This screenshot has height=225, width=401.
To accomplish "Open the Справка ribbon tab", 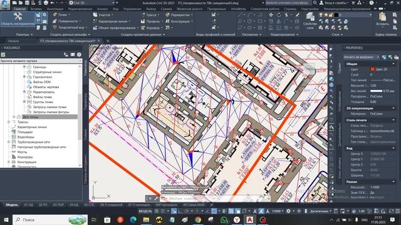I will coord(290,9).
